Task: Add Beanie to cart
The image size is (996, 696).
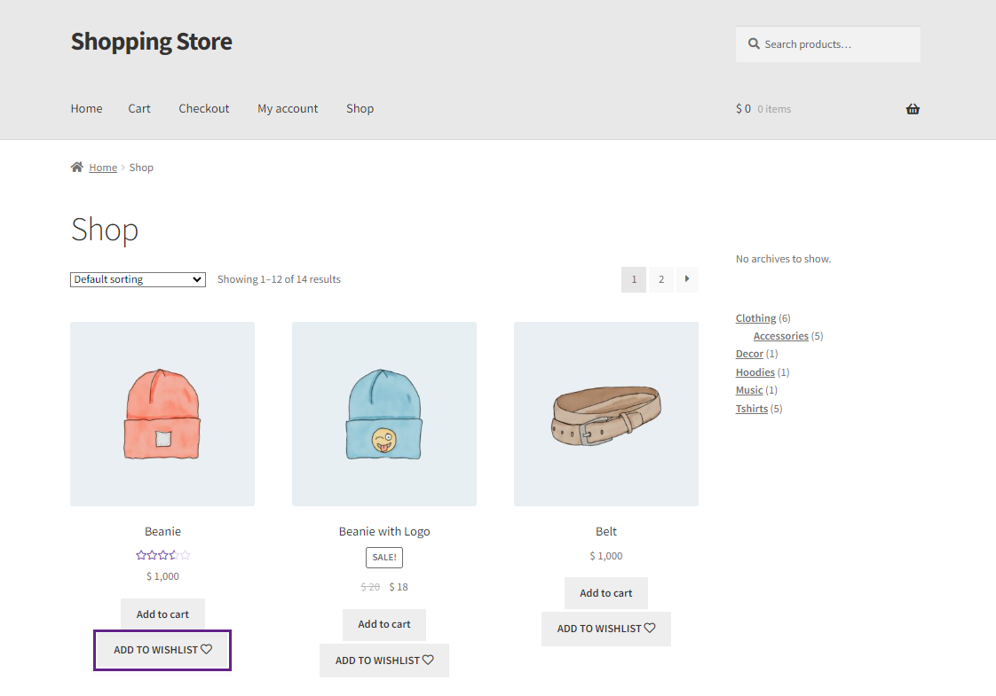Action: tap(162, 614)
